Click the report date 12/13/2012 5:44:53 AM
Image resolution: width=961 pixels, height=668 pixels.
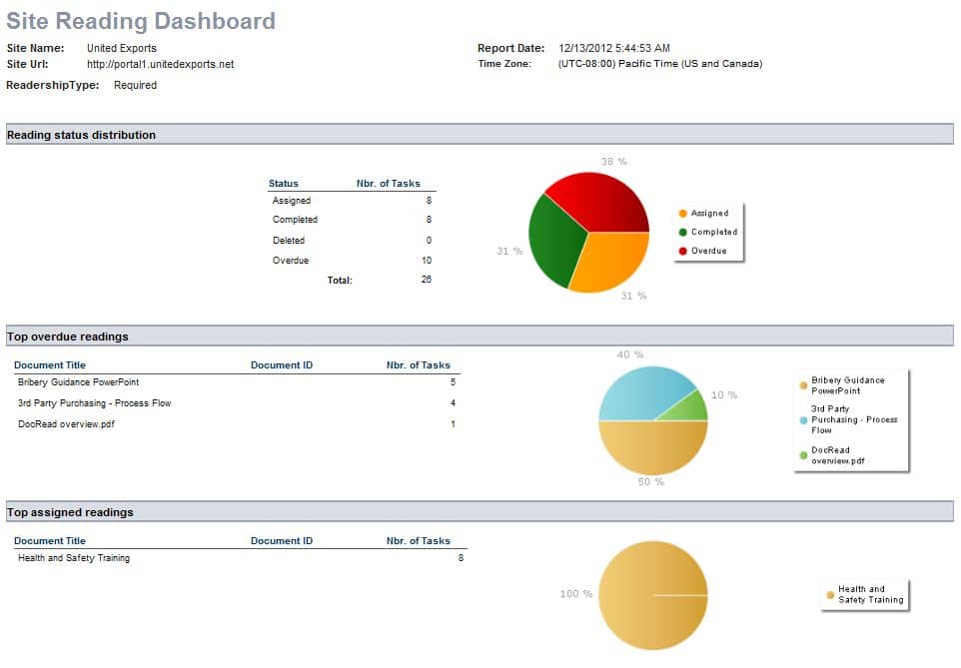(x=614, y=48)
